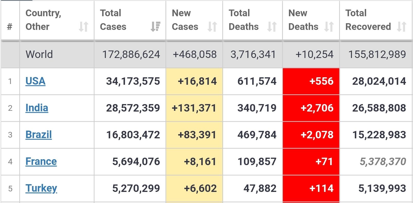Visit the Turkey link
413x203 pixels.
pyautogui.click(x=41, y=188)
